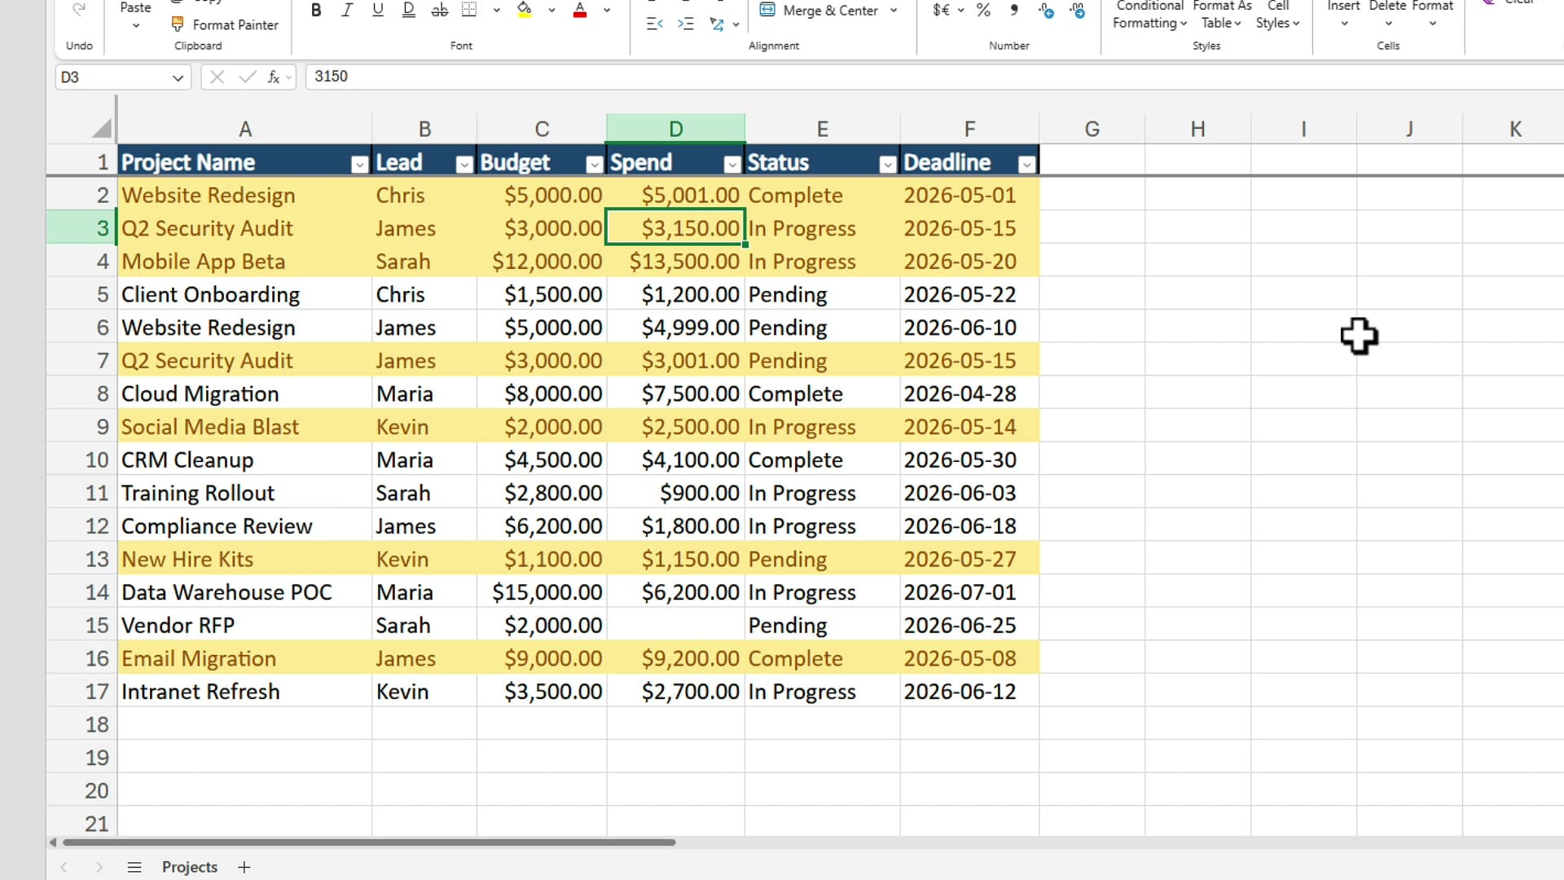The width and height of the screenshot is (1564, 880).
Task: Select column D header
Action: 675,129
